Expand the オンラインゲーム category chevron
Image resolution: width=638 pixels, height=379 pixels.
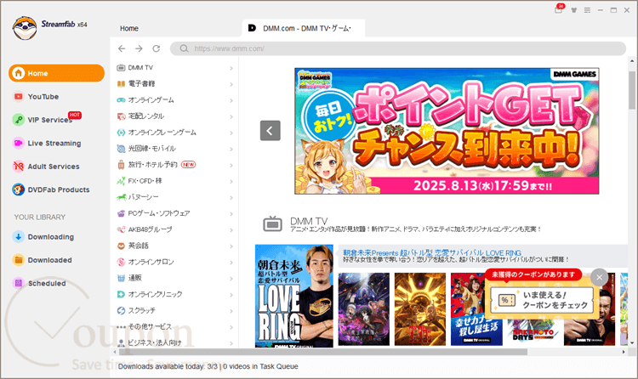click(x=231, y=100)
